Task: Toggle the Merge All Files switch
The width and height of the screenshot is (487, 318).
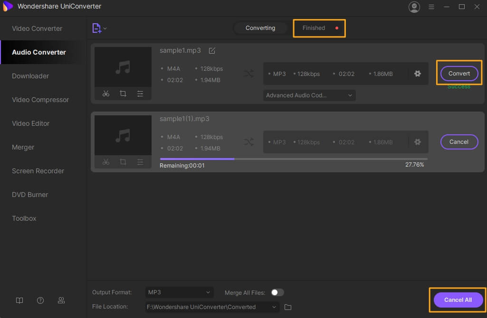Action: pos(277,292)
